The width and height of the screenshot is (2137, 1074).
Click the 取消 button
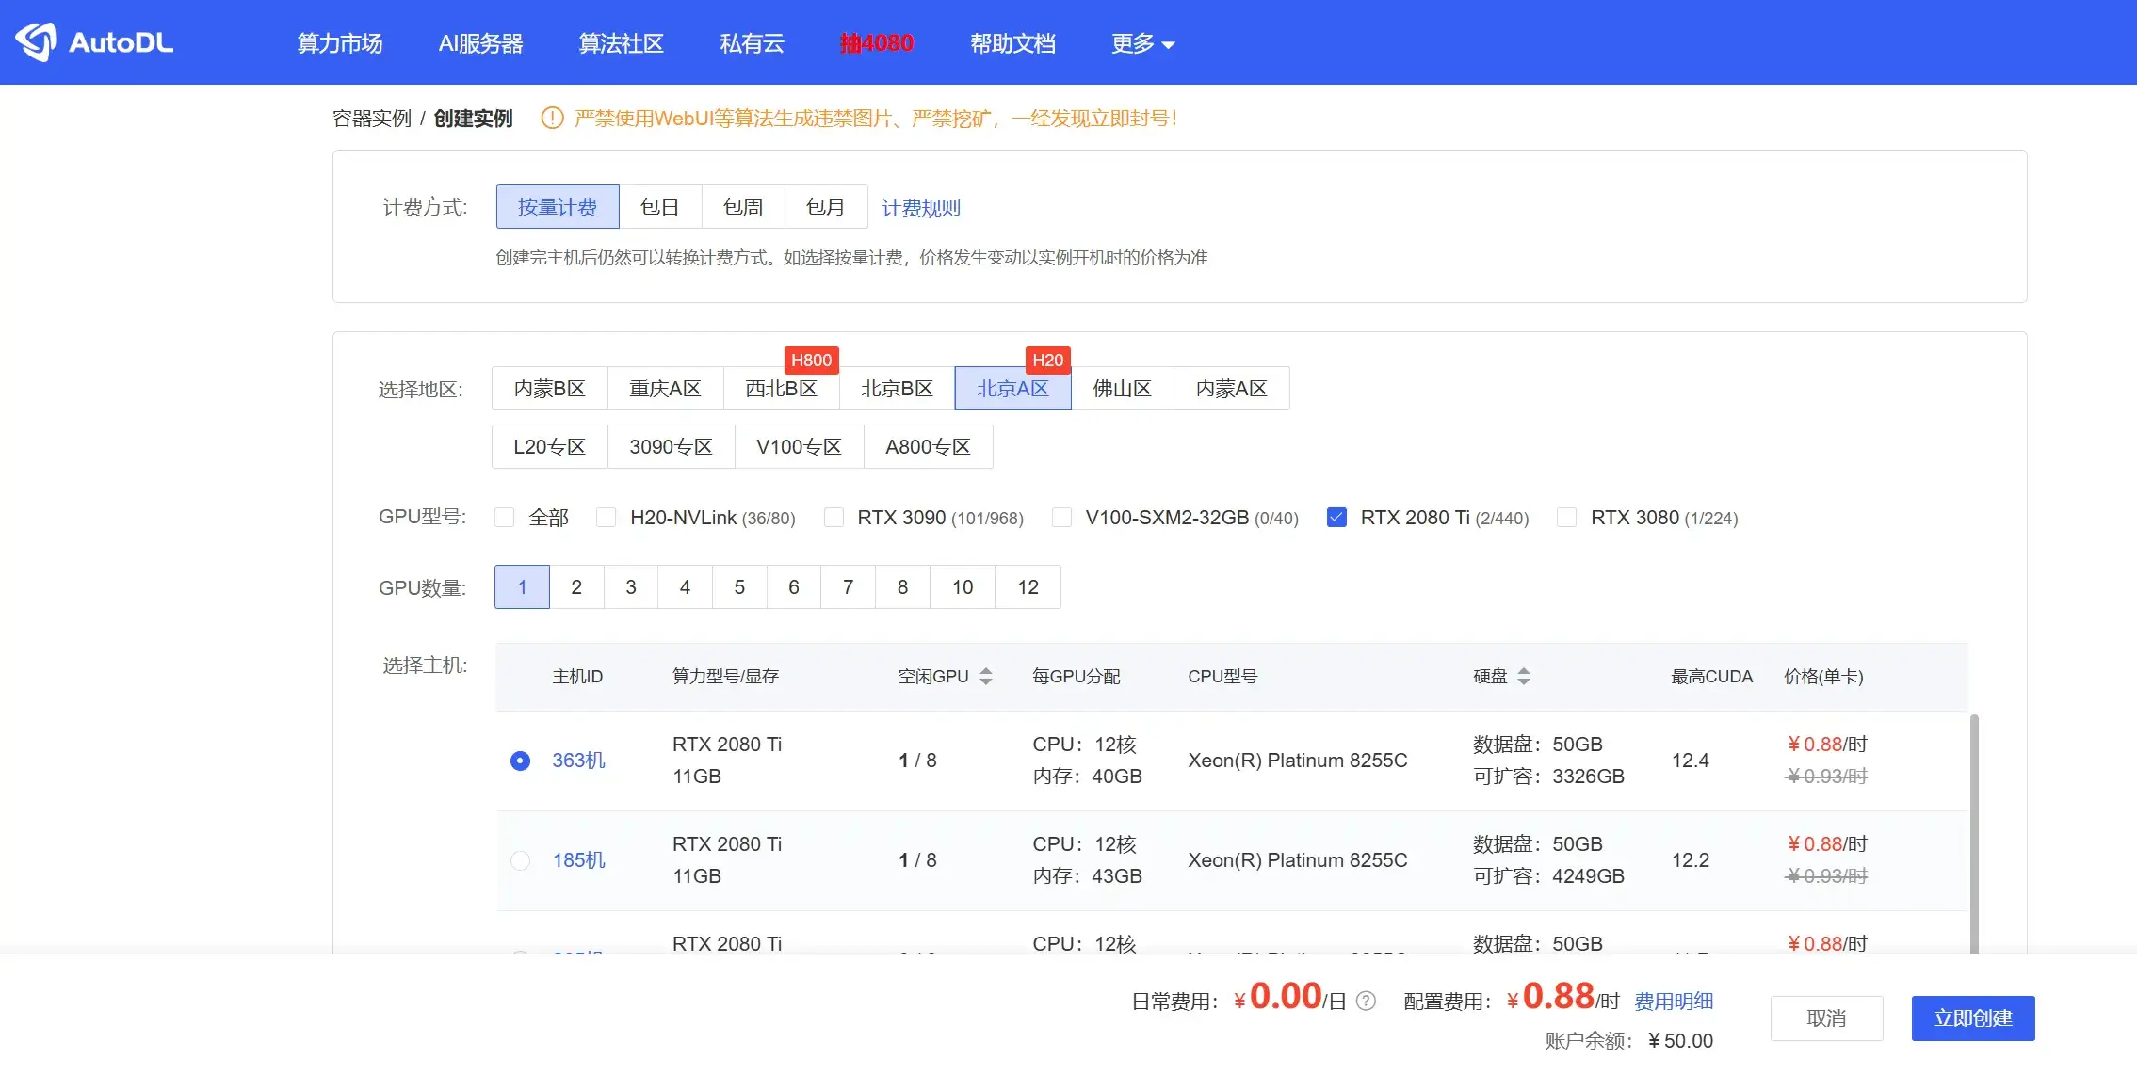[x=1827, y=1018]
